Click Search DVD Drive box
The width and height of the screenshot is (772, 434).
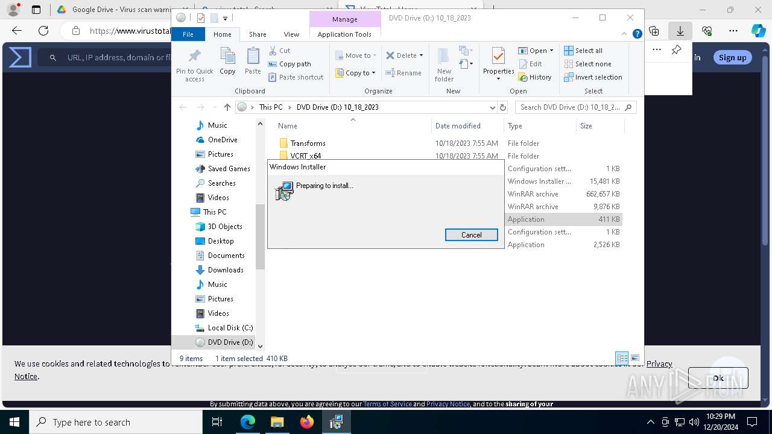click(575, 107)
